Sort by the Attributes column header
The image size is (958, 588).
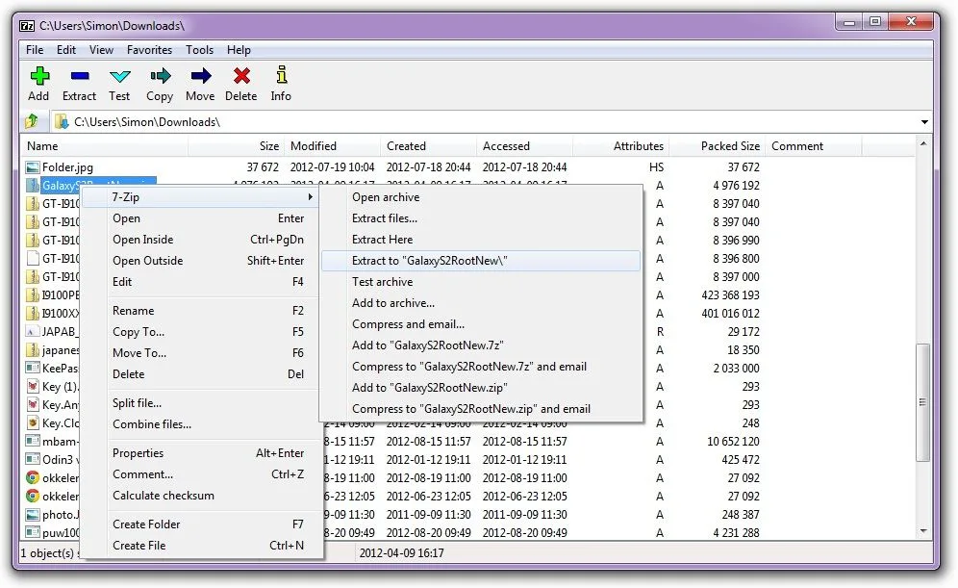(x=620, y=146)
